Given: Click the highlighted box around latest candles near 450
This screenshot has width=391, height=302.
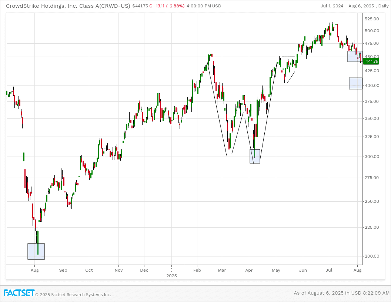Looking at the screenshot, I should [355, 56].
